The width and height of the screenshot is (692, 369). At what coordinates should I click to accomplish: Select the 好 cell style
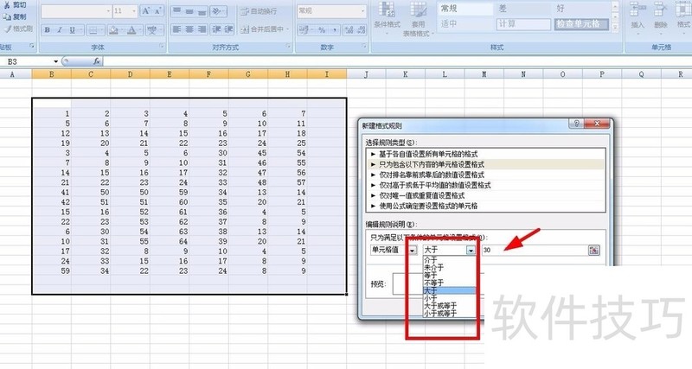click(x=581, y=9)
